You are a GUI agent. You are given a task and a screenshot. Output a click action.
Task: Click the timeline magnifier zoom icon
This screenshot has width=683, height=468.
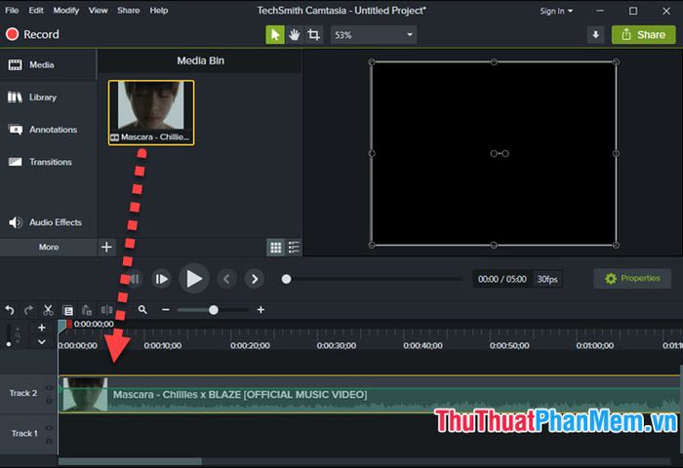[x=142, y=309]
